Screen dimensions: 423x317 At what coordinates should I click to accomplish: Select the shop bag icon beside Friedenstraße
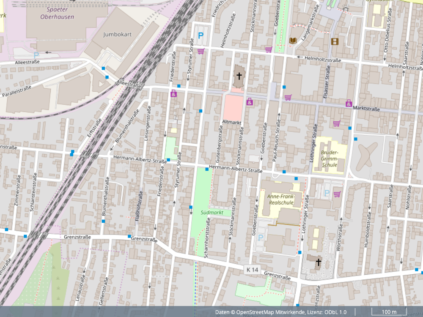(173, 93)
